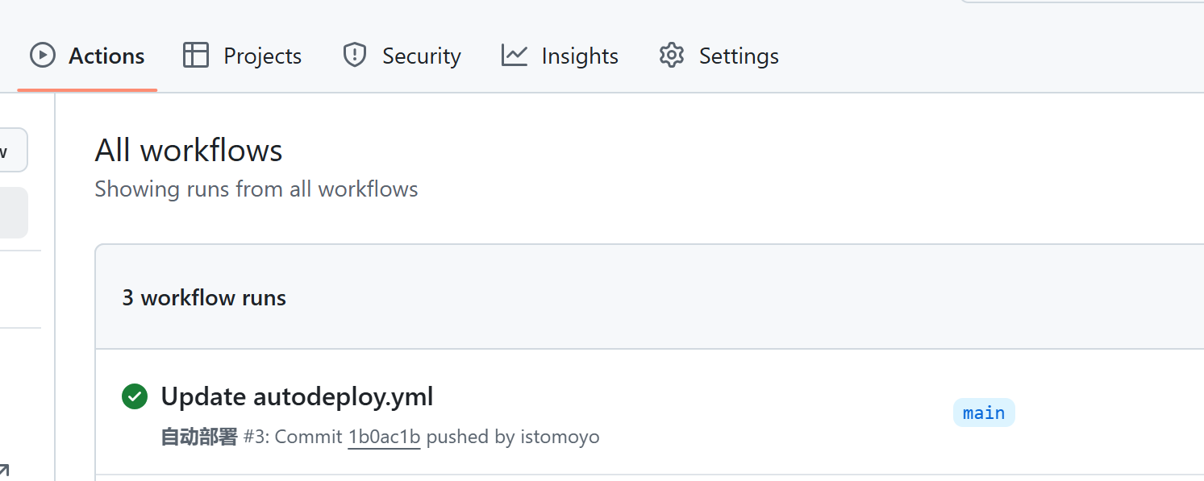Image resolution: width=1204 pixels, height=481 pixels.
Task: Click the main branch badge
Action: 984,413
